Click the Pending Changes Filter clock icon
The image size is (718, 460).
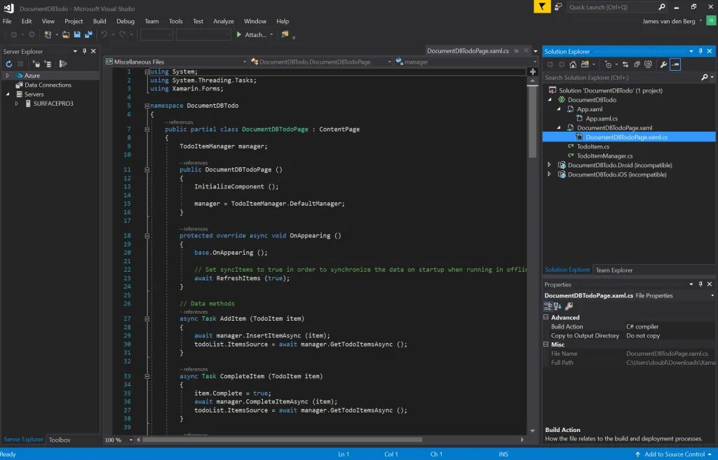tap(608, 64)
